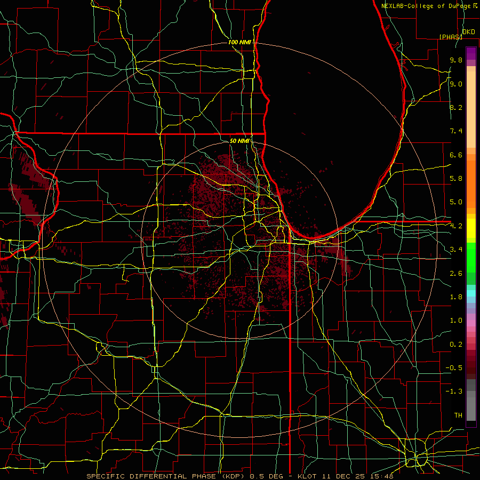This screenshot has height=480, width=480.
Task: Click the 7.4 scale value
Action: 456,131
